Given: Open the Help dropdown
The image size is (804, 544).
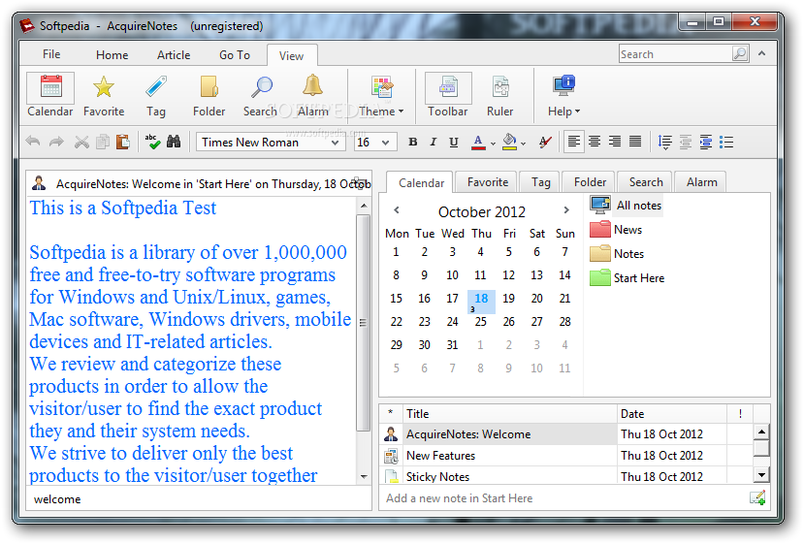Looking at the screenshot, I should click(563, 95).
